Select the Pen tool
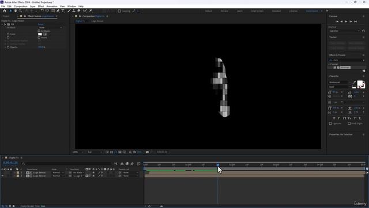The image size is (369, 208). [58, 11]
